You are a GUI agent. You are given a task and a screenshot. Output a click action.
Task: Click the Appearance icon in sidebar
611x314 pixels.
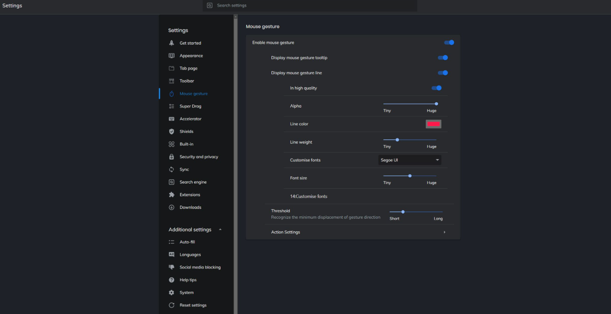click(x=172, y=56)
